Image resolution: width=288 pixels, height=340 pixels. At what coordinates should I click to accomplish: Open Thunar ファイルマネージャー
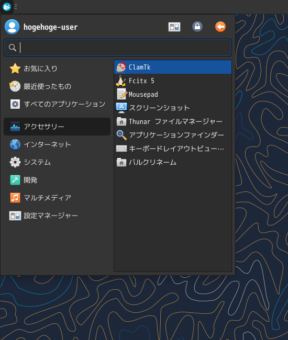point(173,121)
